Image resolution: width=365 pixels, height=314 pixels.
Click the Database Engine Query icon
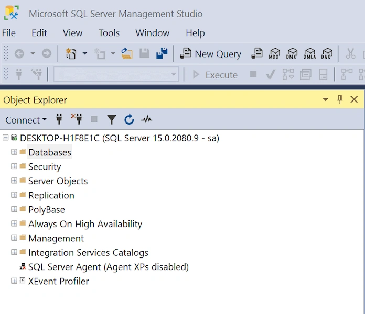coord(257,54)
